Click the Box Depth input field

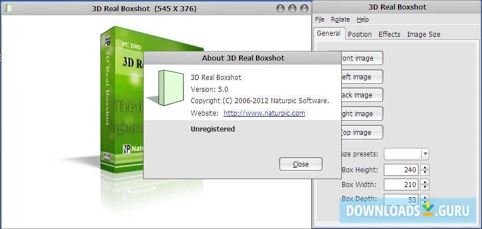(x=401, y=200)
